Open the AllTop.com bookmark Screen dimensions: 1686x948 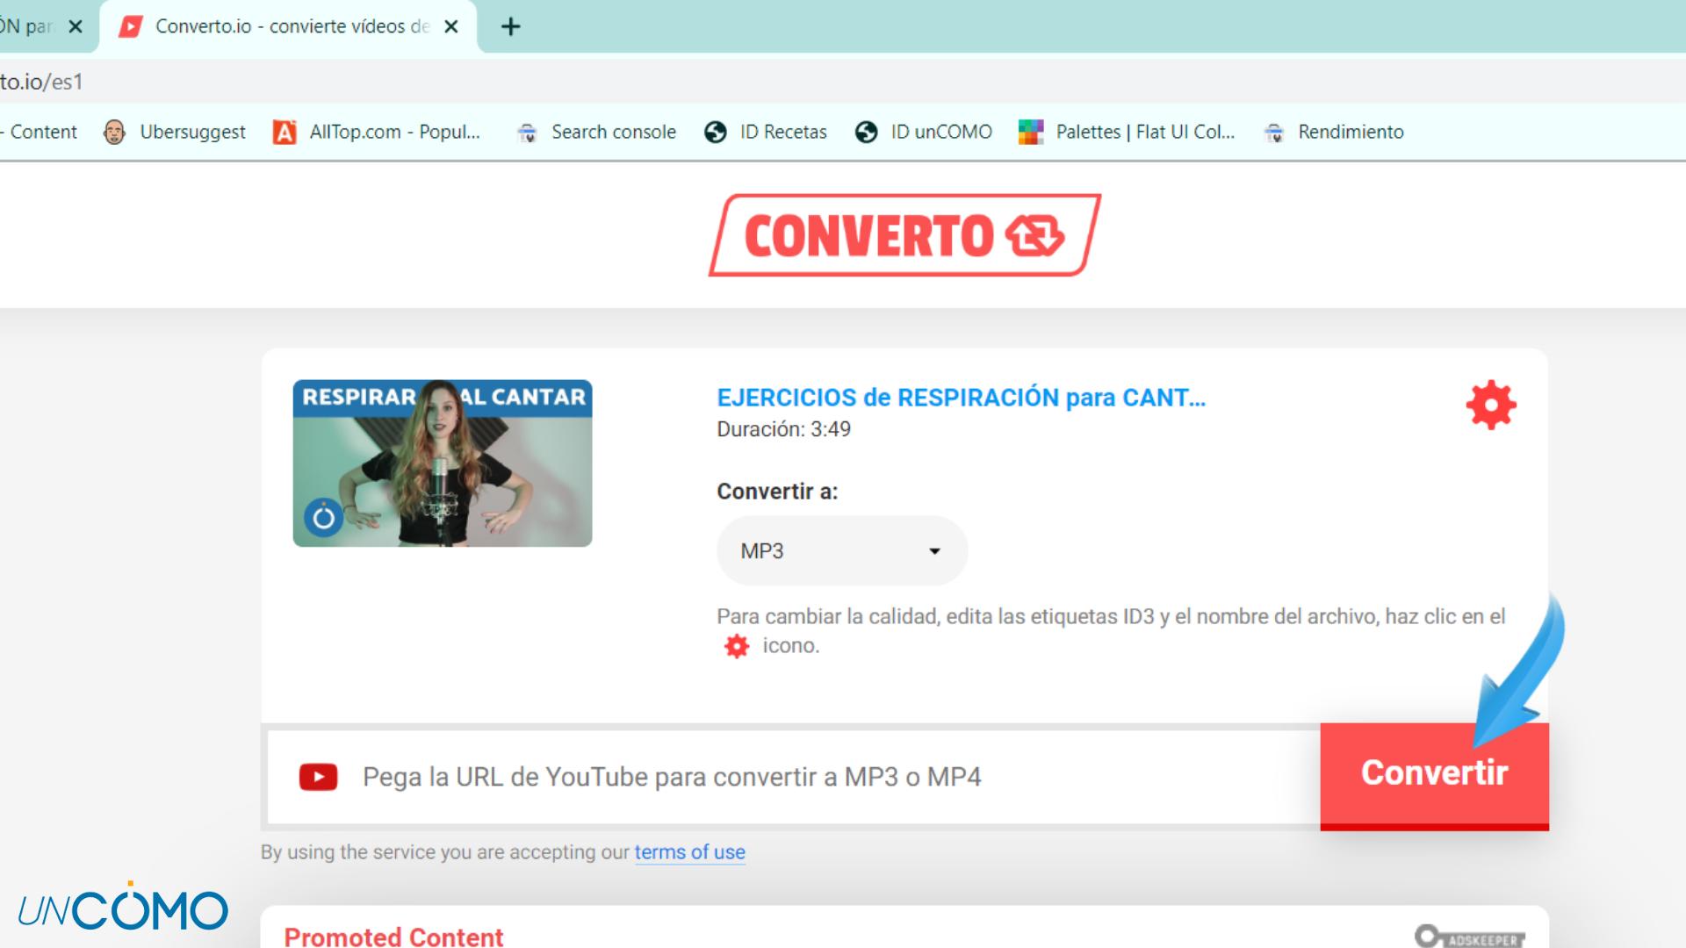click(x=378, y=133)
